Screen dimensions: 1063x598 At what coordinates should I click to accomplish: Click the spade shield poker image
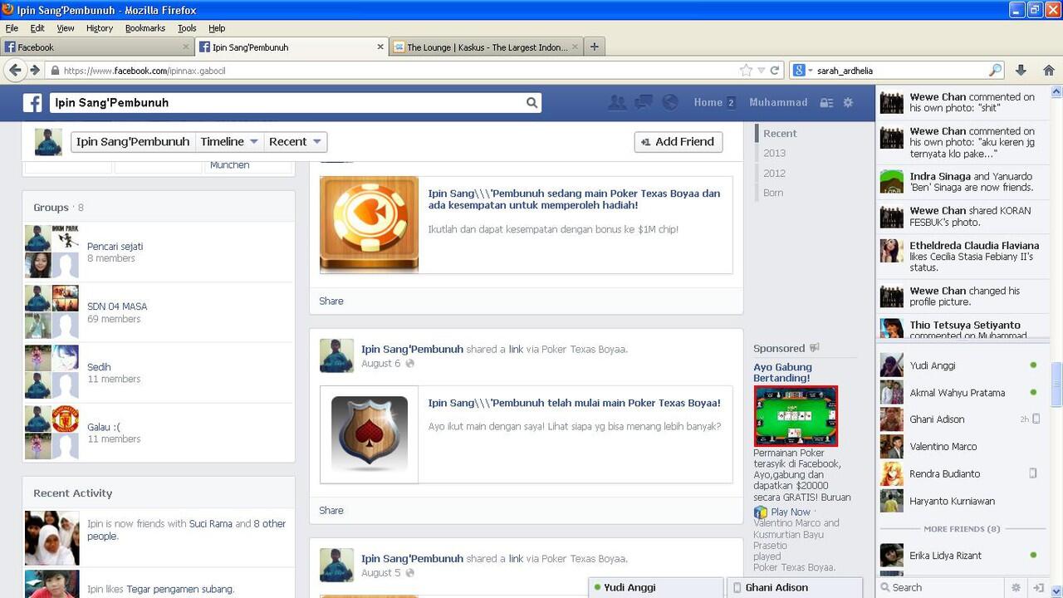tap(370, 434)
